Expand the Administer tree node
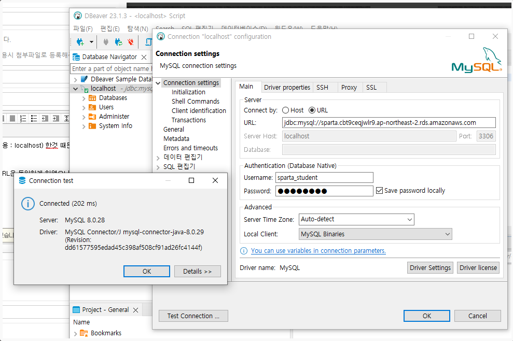The height and width of the screenshot is (341, 513). (84, 117)
